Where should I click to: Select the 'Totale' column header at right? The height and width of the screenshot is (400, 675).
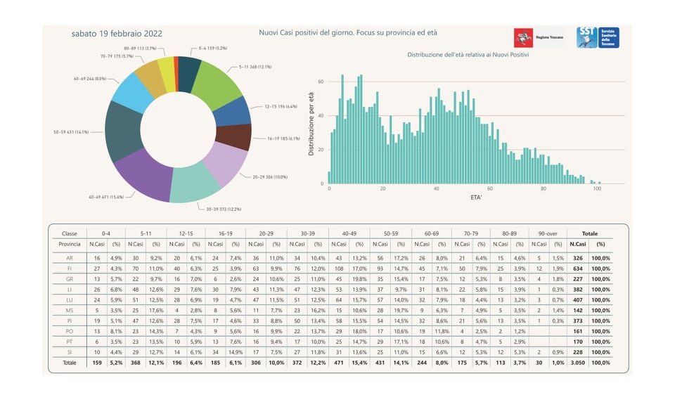click(589, 232)
